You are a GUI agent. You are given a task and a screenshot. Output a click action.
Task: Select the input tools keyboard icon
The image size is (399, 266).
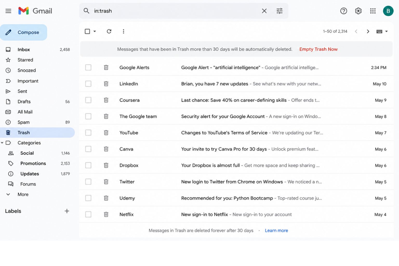[379, 31]
